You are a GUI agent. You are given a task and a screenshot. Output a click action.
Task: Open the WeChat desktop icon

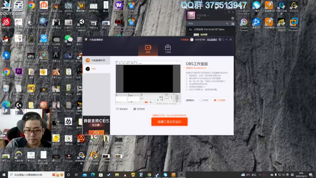coord(68,40)
